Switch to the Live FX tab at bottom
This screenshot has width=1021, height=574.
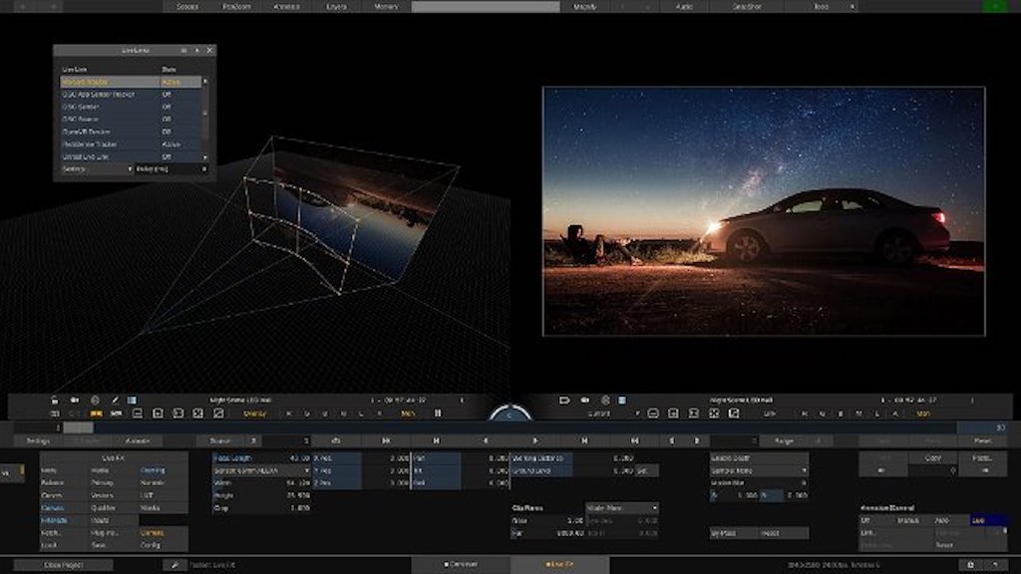(x=559, y=564)
